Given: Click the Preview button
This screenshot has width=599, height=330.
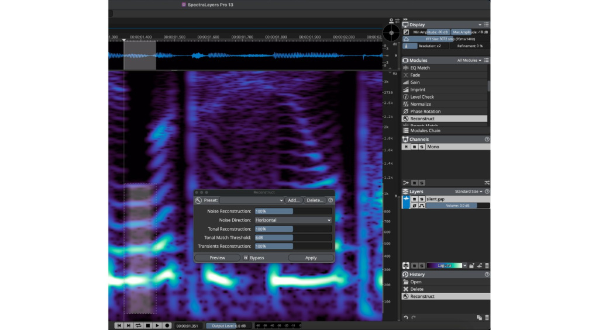Looking at the screenshot, I should click(x=218, y=258).
